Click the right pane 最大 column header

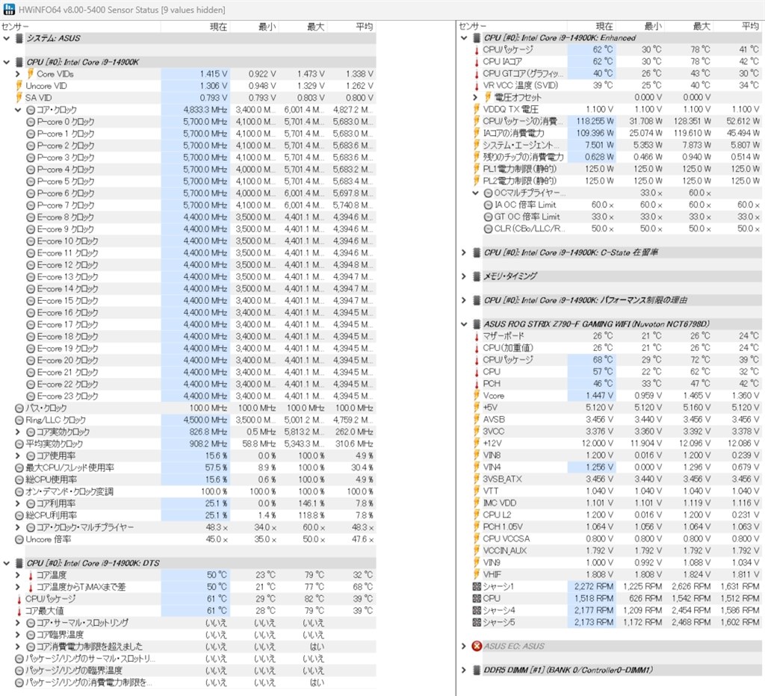[x=688, y=26]
